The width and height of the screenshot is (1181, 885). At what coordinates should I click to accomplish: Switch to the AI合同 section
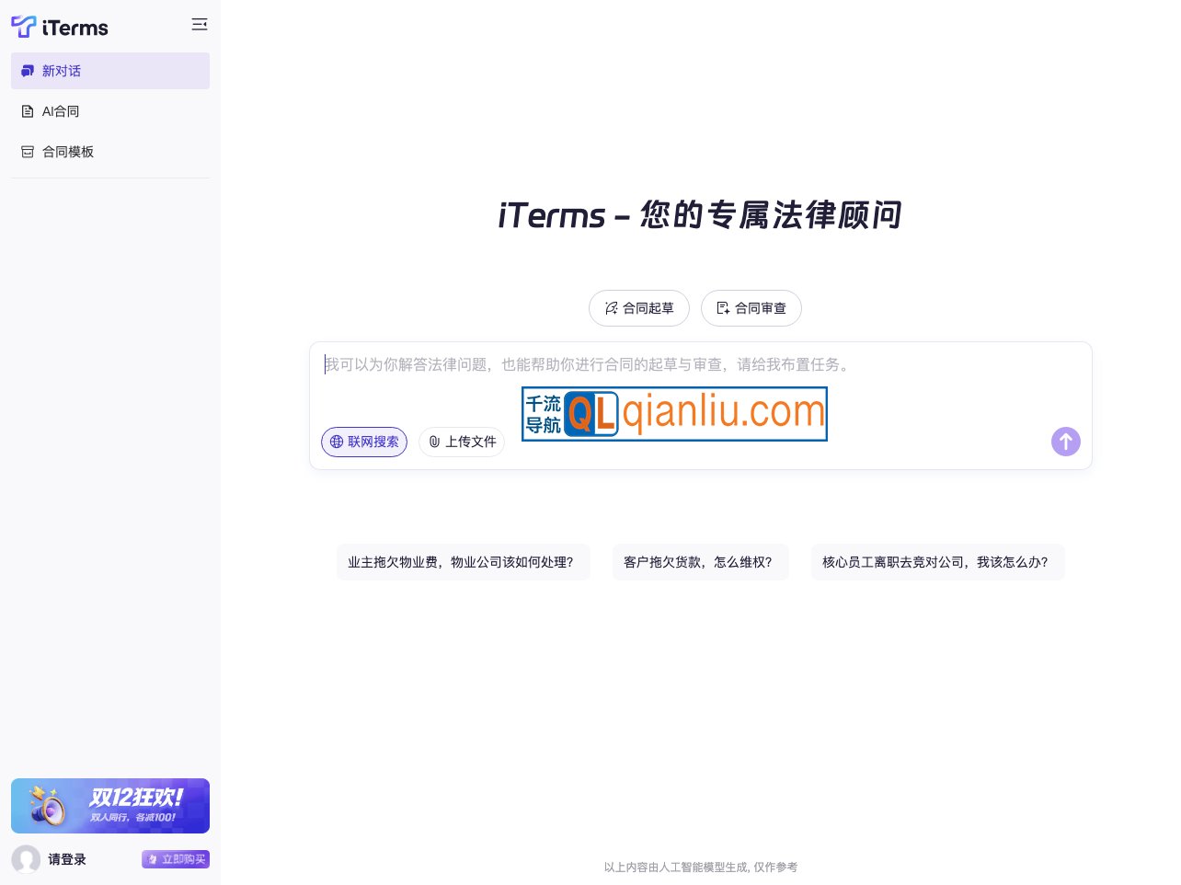[x=61, y=111]
